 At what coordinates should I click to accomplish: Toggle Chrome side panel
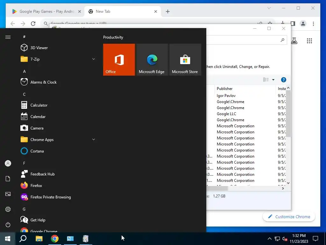tap(293, 24)
